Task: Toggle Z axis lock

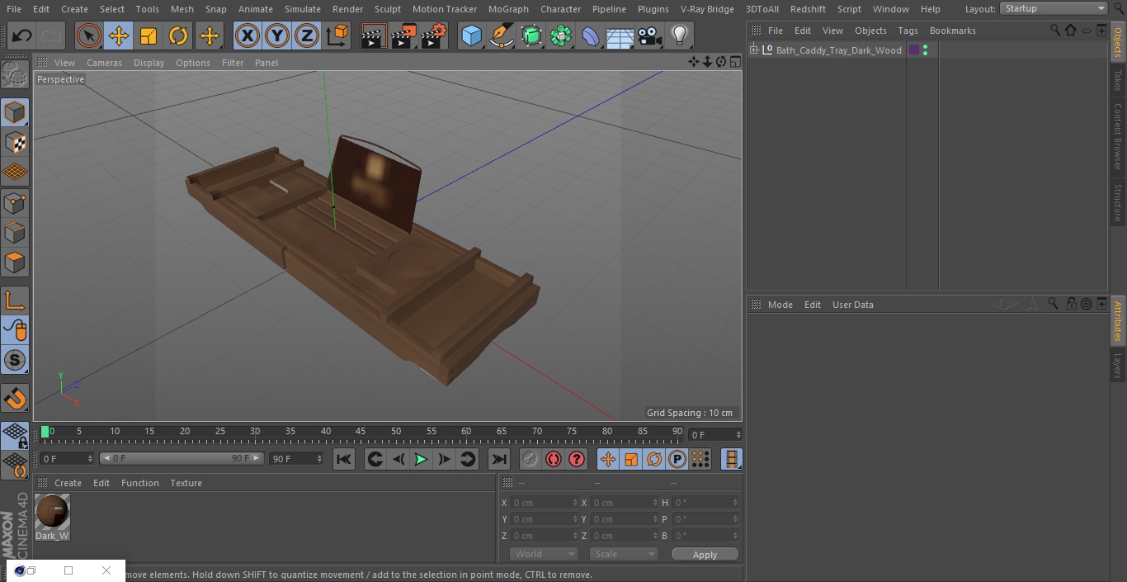Action: coord(306,36)
